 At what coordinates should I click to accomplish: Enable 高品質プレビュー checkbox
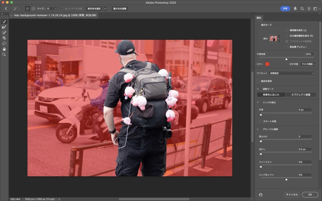[x=287, y=47]
